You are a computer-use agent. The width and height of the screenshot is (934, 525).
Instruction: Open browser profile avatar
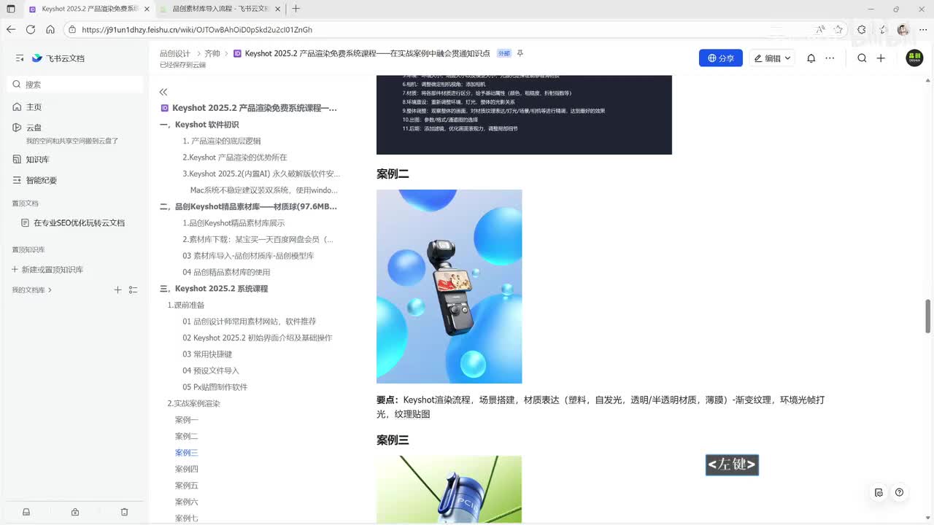pyautogui.click(x=903, y=30)
